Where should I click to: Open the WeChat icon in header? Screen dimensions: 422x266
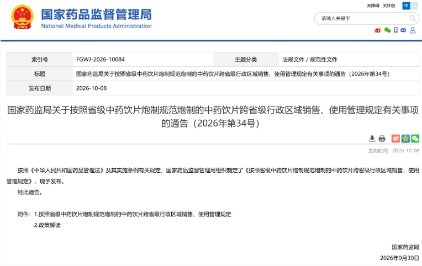(x=387, y=30)
